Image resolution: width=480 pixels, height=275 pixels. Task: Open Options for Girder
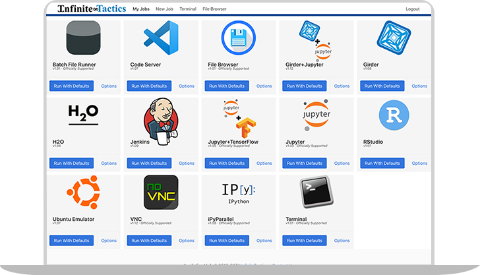pyautogui.click(x=419, y=86)
